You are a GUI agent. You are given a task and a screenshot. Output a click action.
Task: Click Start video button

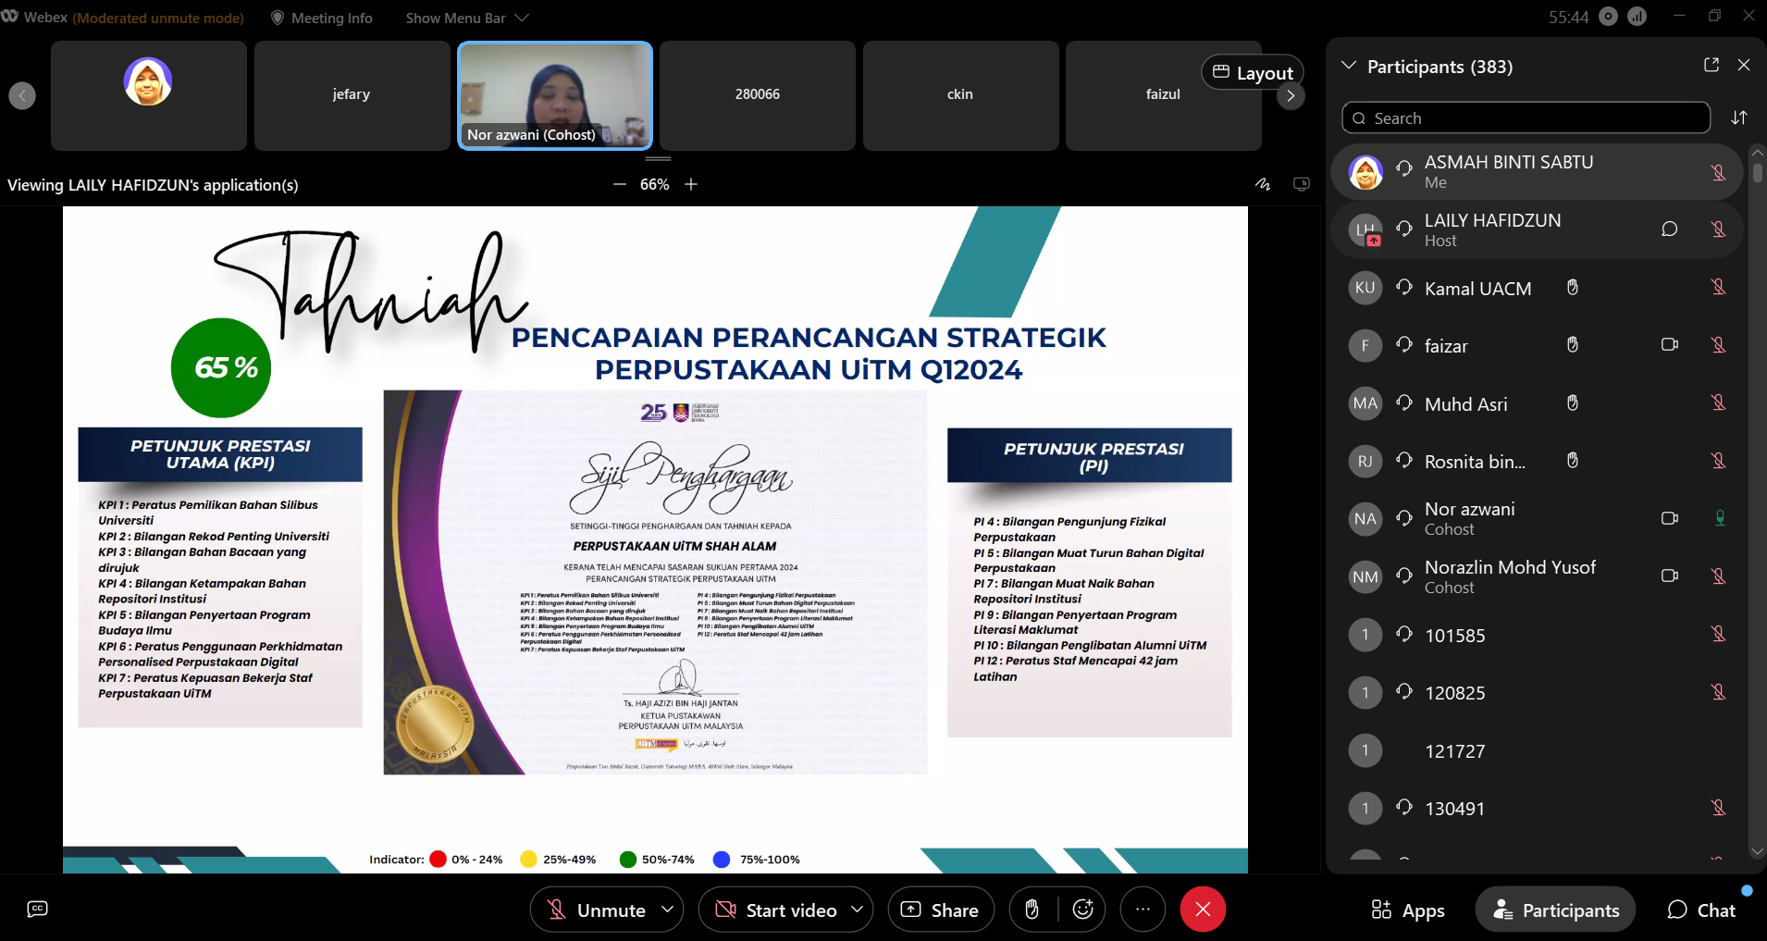pyautogui.click(x=776, y=910)
